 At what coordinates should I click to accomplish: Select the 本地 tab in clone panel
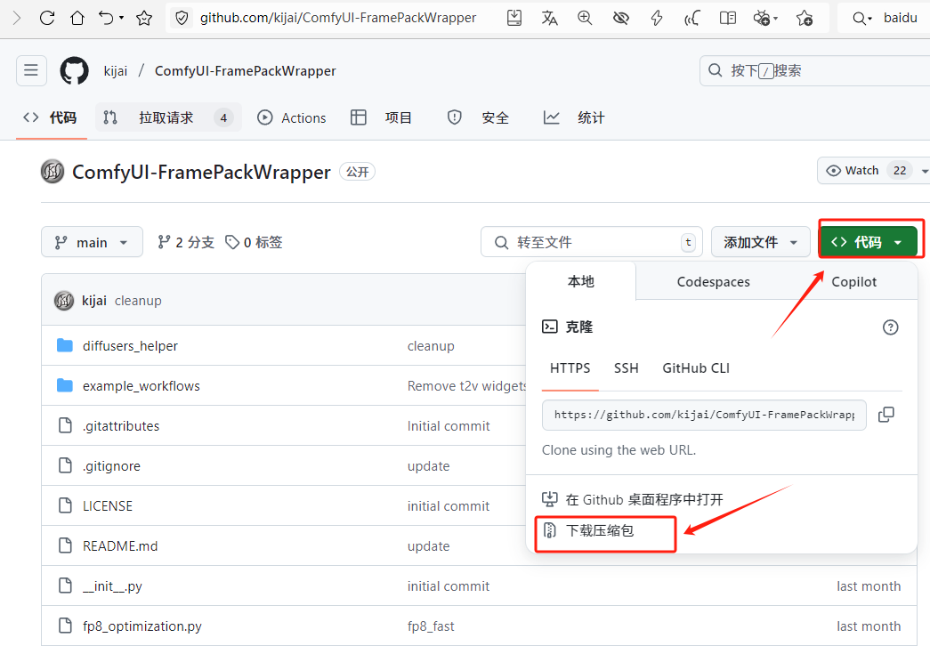(580, 281)
